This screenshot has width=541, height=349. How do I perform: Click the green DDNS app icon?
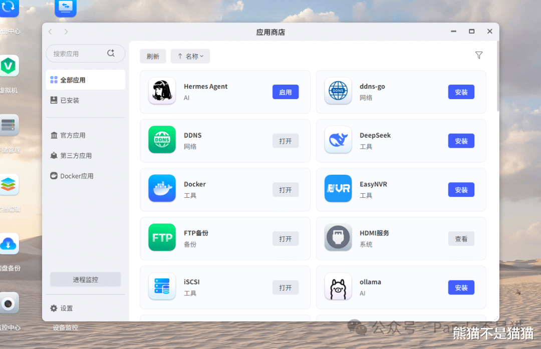pyautogui.click(x=162, y=140)
